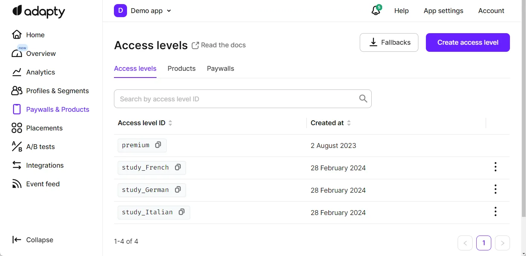Open the notifications bell icon
This screenshot has width=526, height=256.
point(376,11)
